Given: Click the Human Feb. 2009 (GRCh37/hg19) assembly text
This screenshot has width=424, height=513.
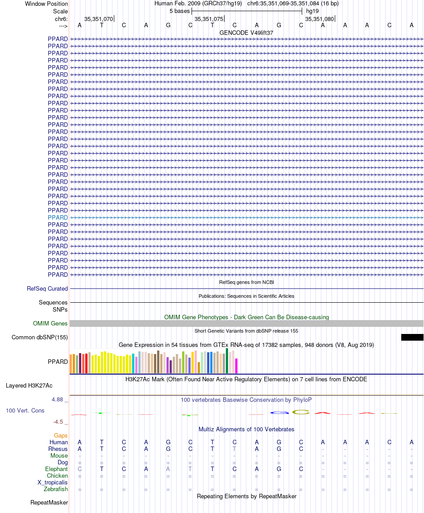Looking at the screenshot, I should pyautogui.click(x=198, y=4).
